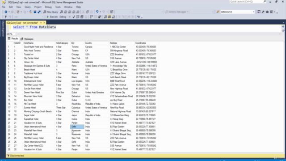Select the Results to Grid toggle
The width and height of the screenshot is (286, 161).
pyautogui.click(x=109, y=17)
